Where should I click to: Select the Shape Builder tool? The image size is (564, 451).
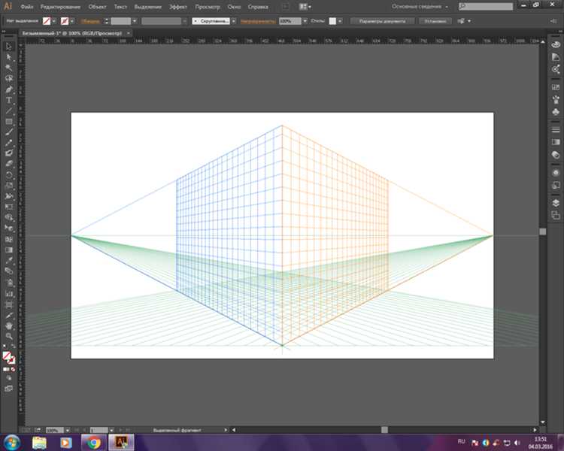(x=9, y=217)
